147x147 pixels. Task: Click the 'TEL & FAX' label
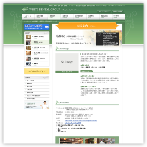click(x=59, y=112)
